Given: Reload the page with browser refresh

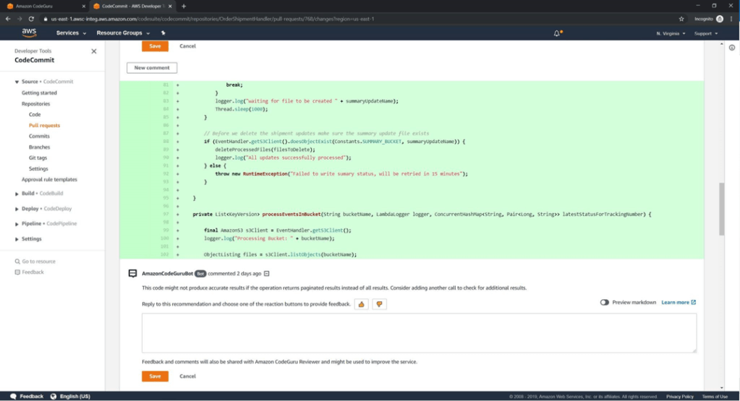Looking at the screenshot, I should 31,19.
